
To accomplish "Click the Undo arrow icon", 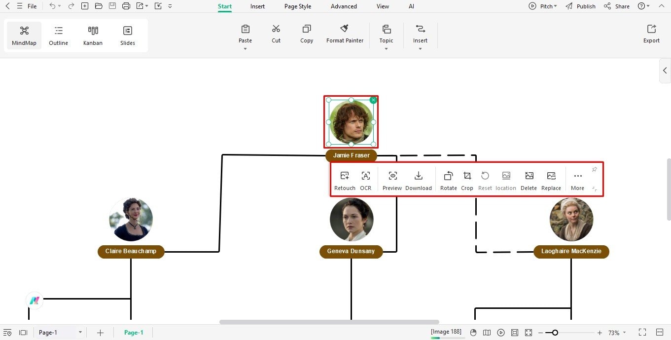I will [x=52, y=6].
